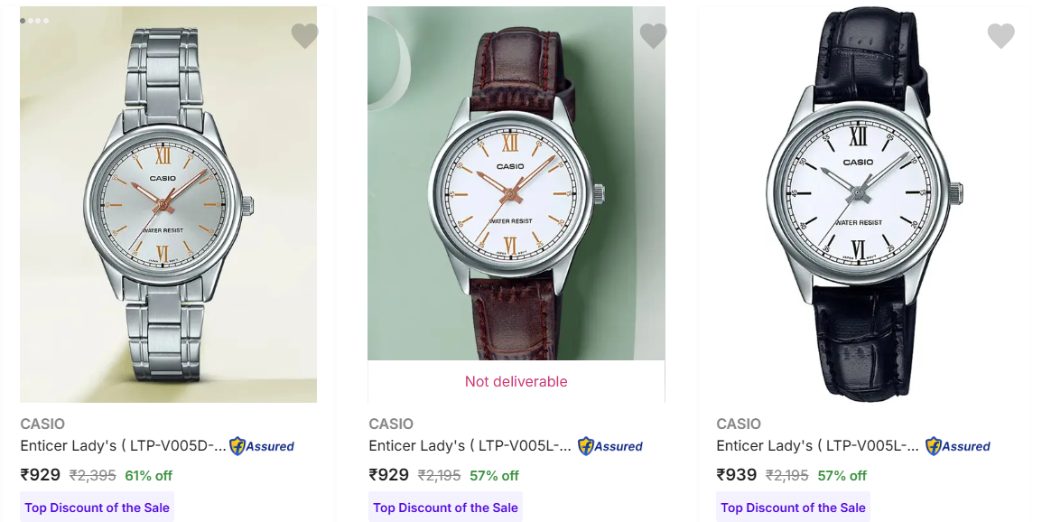
Task: Add black leather-strap watch to wishlist
Action: click(x=1000, y=36)
